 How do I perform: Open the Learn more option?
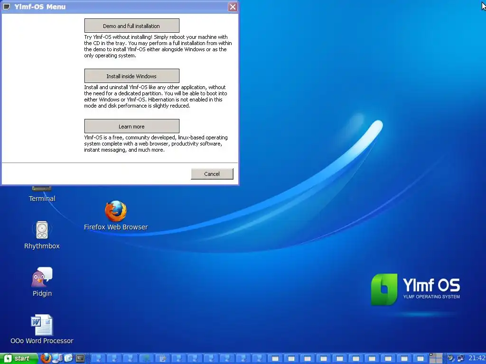click(132, 126)
